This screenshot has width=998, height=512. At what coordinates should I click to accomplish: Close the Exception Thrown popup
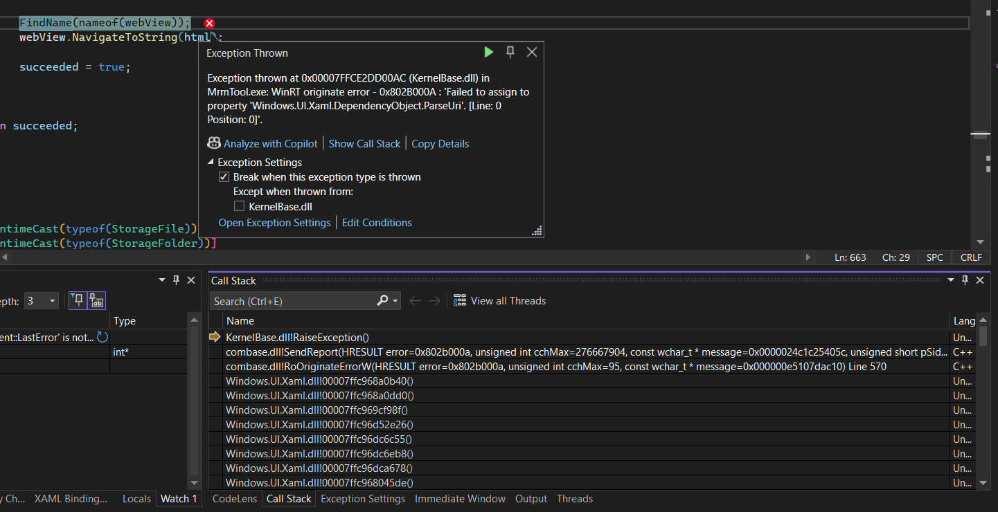[532, 53]
